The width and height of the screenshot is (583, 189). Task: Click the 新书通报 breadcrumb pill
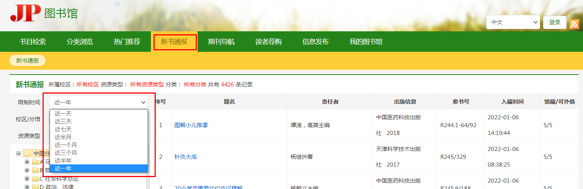pos(27,60)
